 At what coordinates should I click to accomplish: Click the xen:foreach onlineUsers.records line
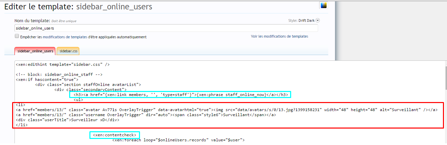point(178,140)
